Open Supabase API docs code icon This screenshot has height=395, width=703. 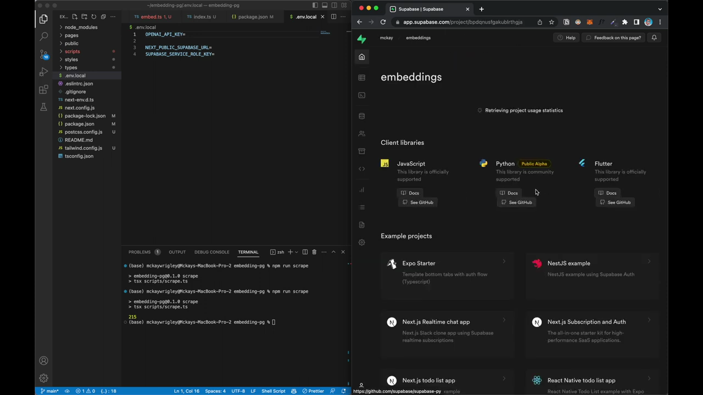361,169
